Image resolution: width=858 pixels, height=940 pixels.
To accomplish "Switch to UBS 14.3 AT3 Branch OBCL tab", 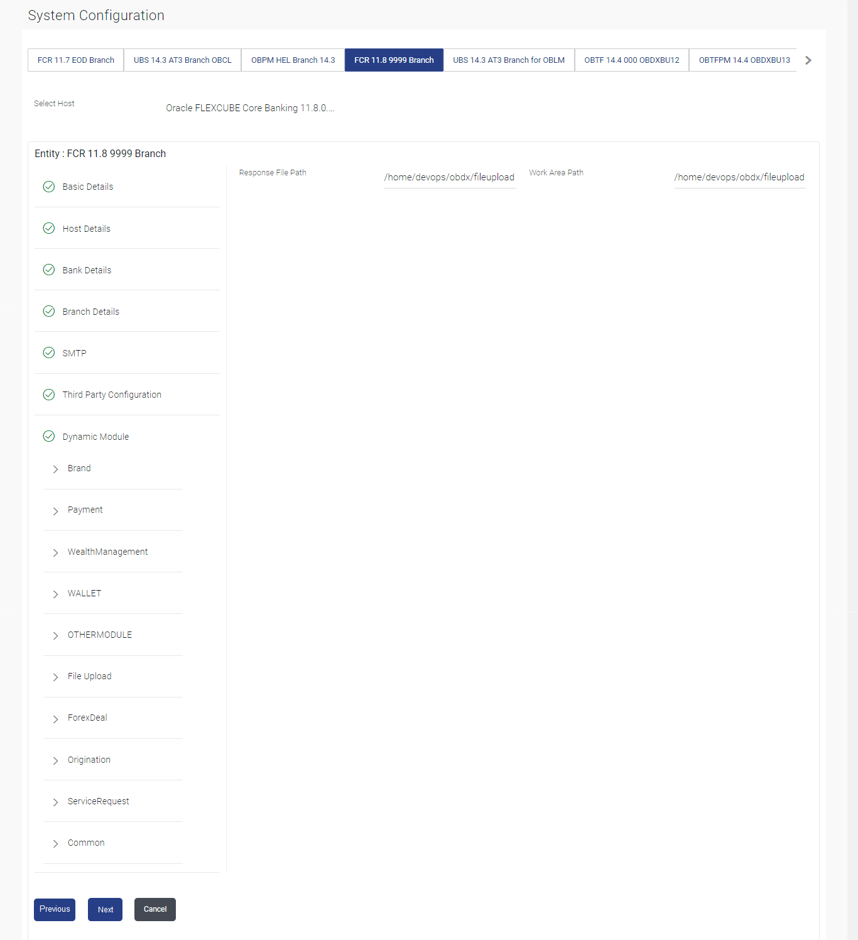I will pos(183,60).
